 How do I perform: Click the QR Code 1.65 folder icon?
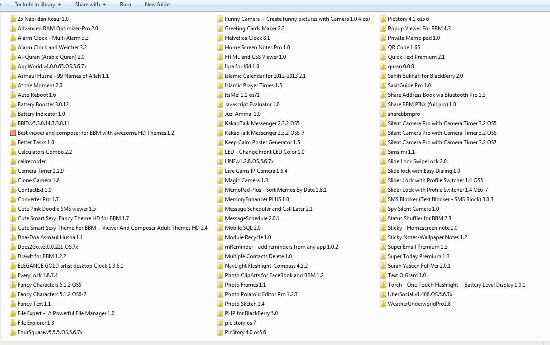383,47
